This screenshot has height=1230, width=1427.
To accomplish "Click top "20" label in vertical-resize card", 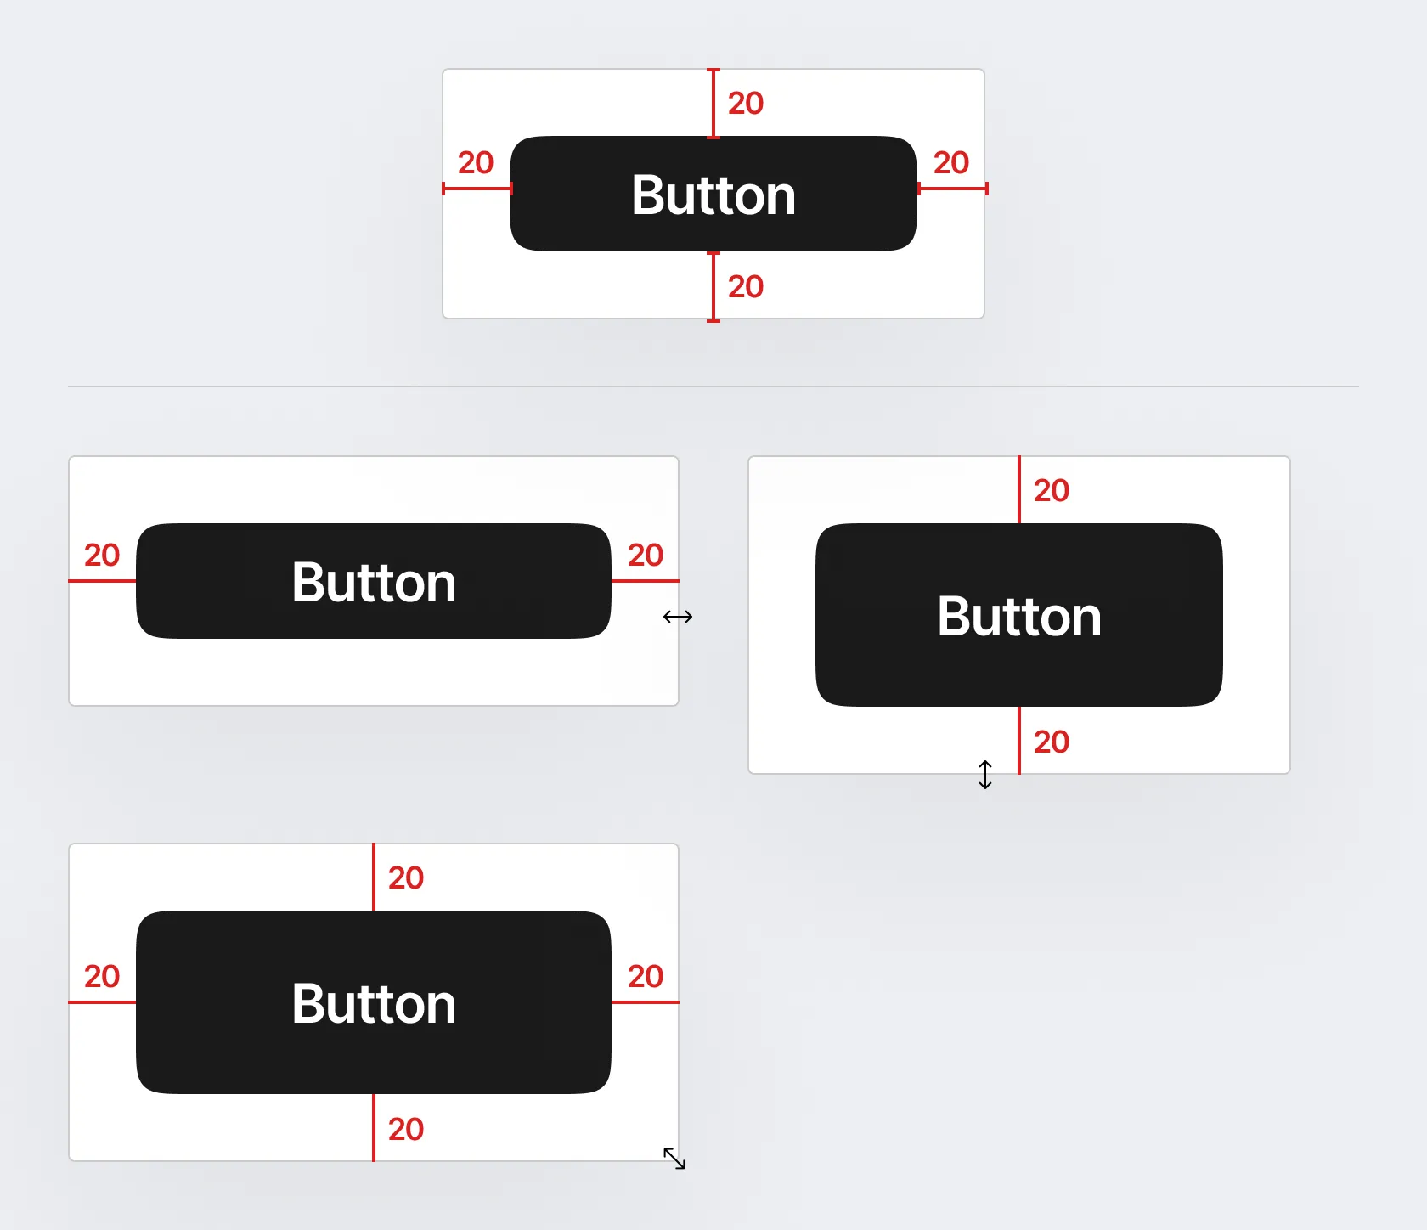I will coord(1052,491).
